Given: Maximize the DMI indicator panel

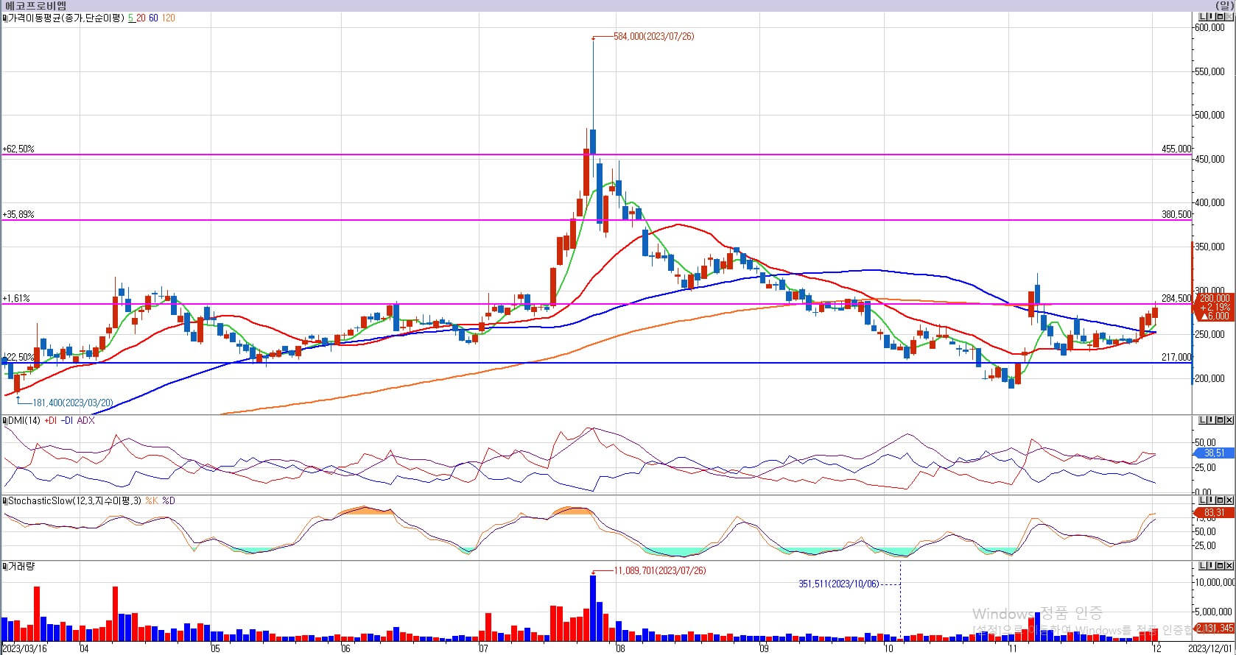Looking at the screenshot, I should coord(1219,419).
